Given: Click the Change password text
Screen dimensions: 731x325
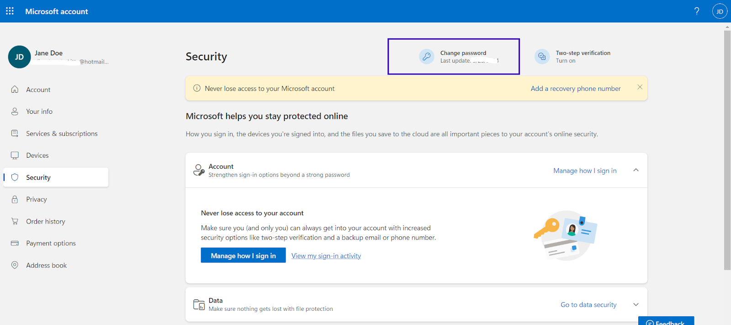Looking at the screenshot, I should 463,53.
